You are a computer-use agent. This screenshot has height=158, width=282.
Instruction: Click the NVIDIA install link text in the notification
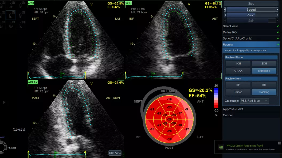click(250, 150)
